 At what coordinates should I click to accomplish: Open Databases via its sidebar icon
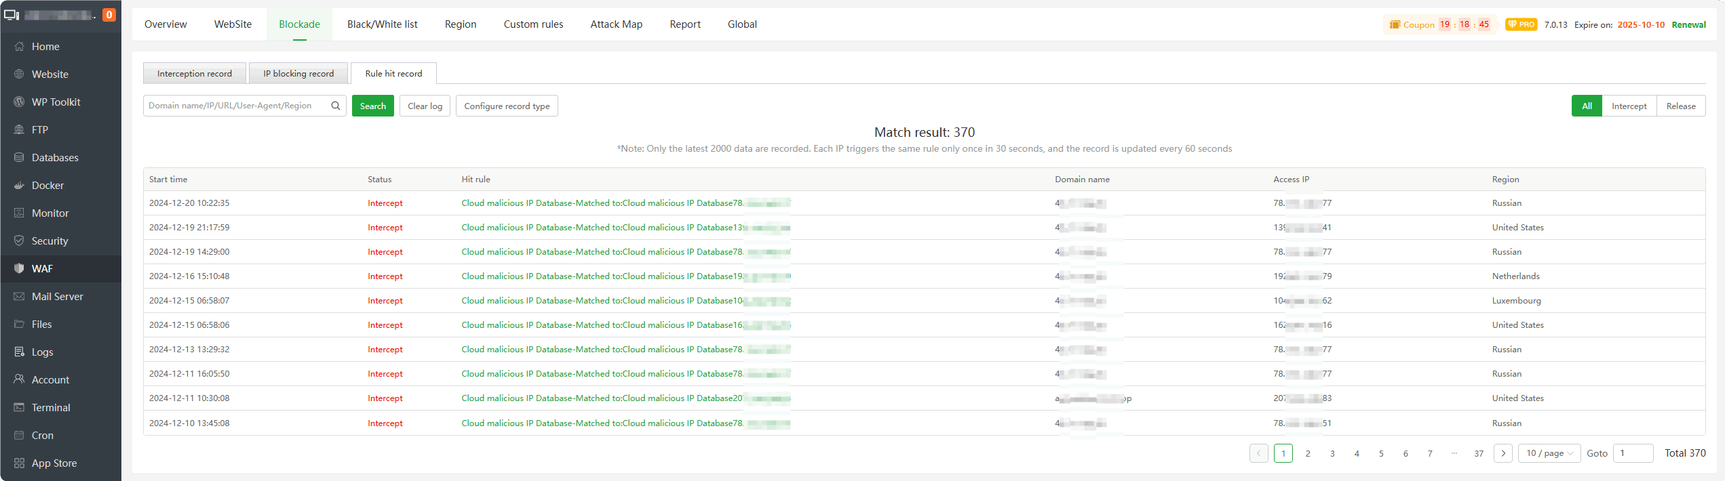click(x=19, y=157)
